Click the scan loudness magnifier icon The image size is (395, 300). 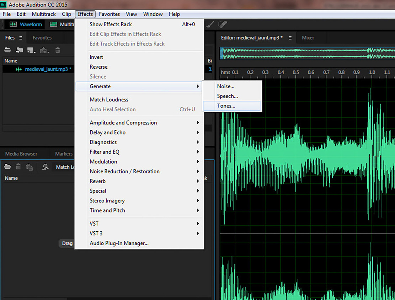point(45,167)
